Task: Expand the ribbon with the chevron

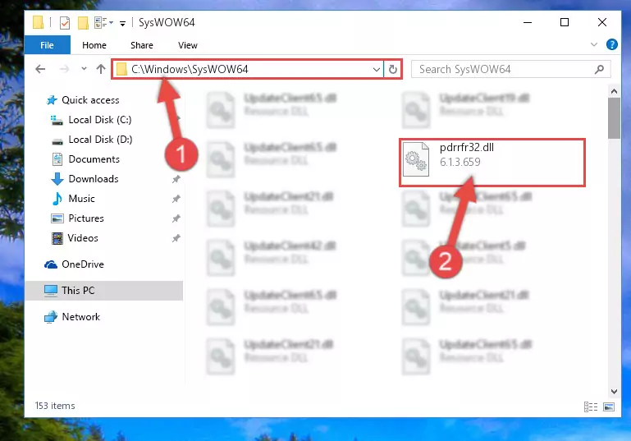Action: coord(593,44)
